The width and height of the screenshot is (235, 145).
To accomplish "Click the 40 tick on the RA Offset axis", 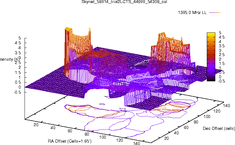I will coord(53,128).
